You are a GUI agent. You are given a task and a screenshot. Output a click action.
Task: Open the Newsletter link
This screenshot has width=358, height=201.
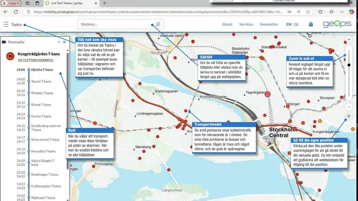click(x=269, y=24)
